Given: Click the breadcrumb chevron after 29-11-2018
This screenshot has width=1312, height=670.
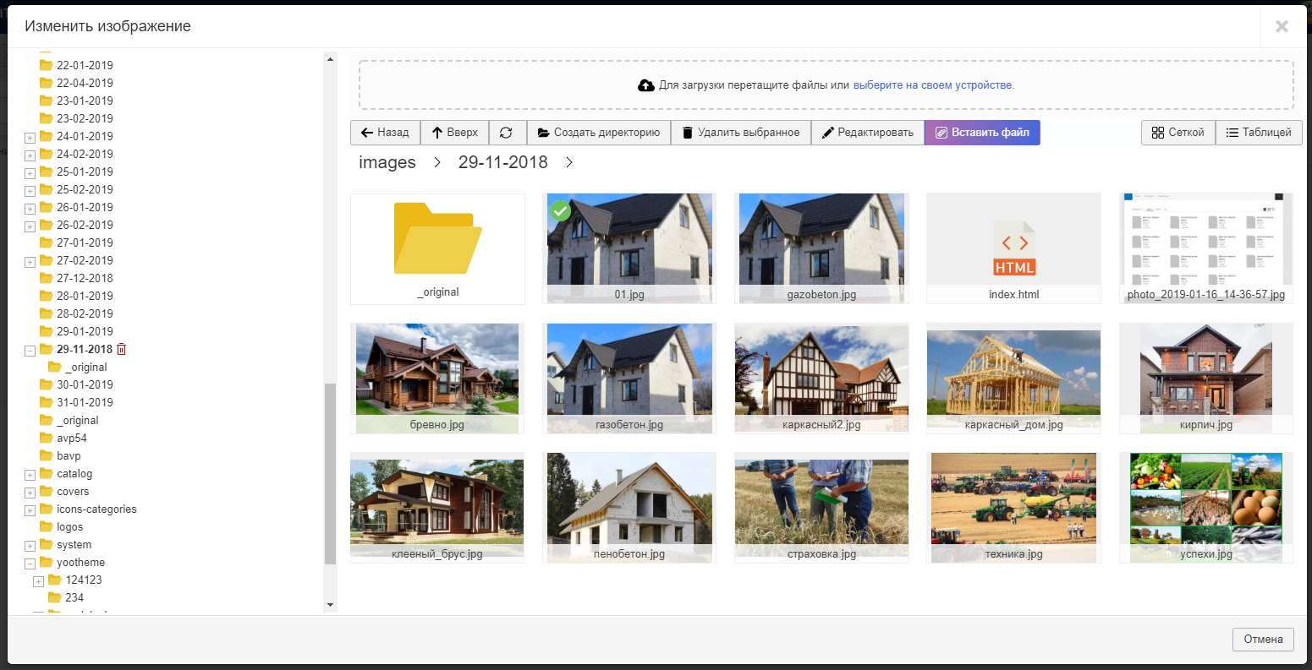Looking at the screenshot, I should [569, 162].
